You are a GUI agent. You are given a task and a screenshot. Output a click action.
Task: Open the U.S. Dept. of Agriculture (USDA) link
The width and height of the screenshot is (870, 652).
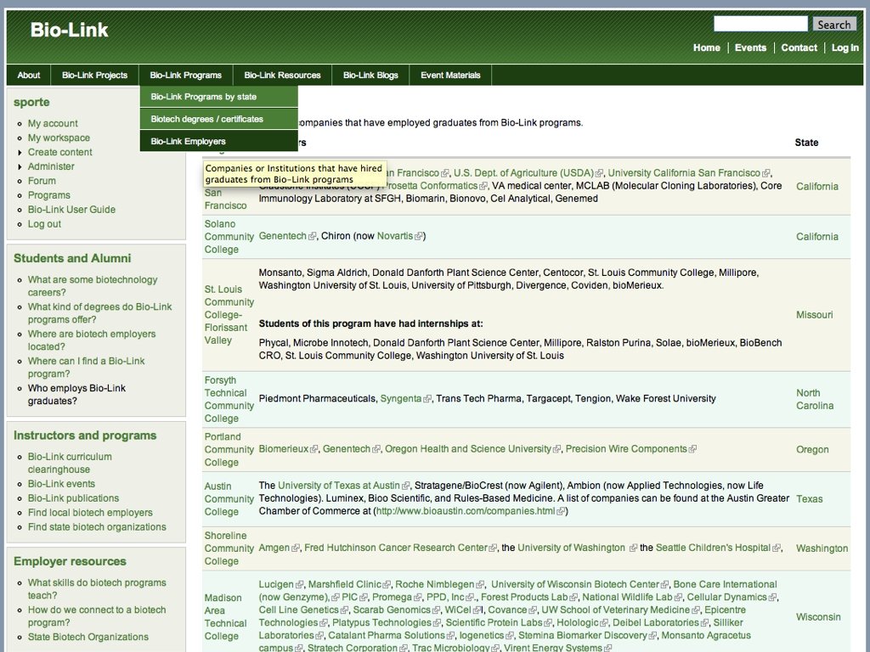pyautogui.click(x=523, y=173)
